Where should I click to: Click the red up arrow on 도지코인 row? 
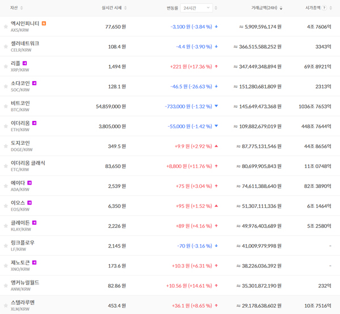point(216,146)
